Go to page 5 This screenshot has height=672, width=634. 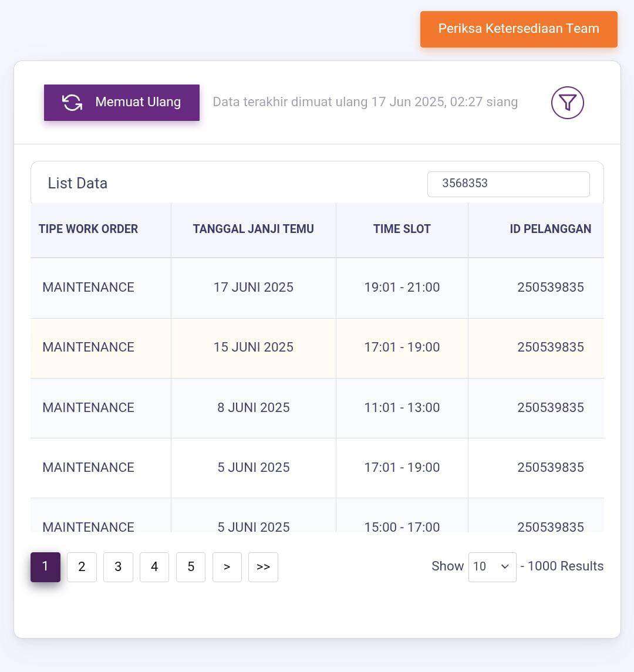tap(191, 567)
